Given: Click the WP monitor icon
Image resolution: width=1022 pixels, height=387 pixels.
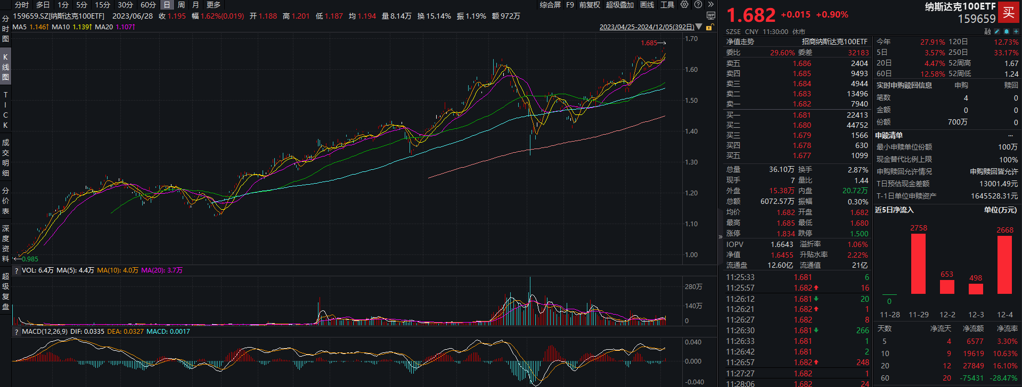Looking at the screenshot, I should (x=710, y=16).
